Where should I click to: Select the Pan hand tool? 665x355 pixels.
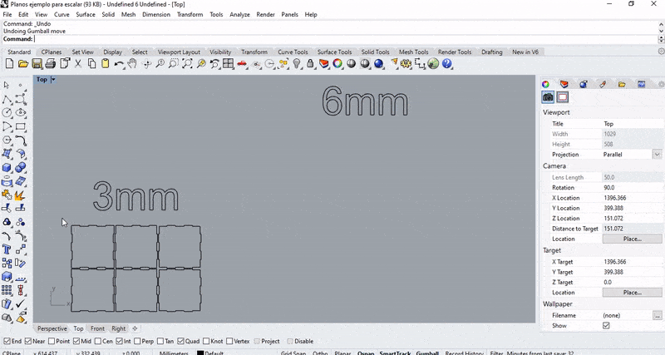coord(132,64)
